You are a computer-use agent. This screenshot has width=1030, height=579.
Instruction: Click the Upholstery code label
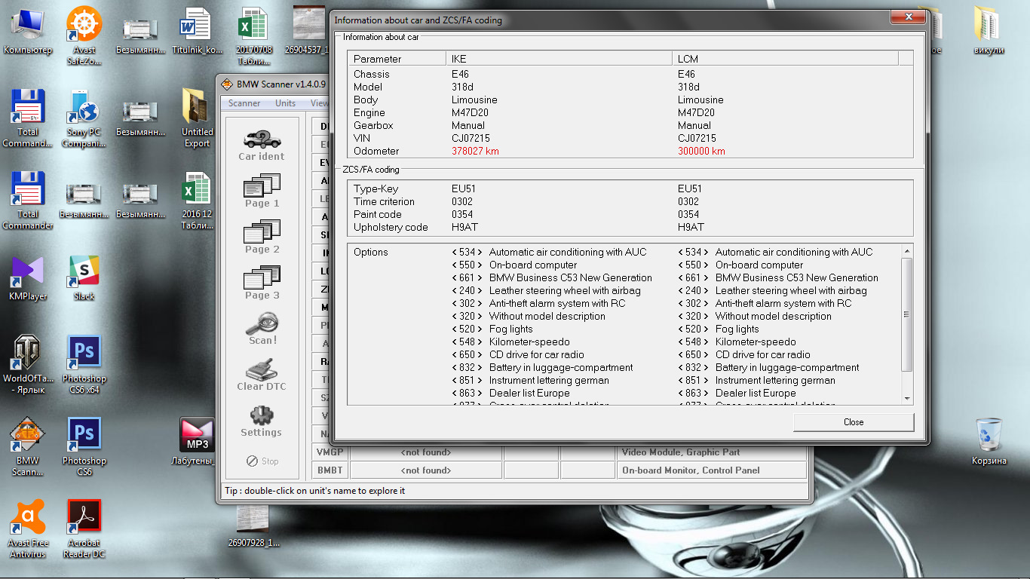[391, 228]
